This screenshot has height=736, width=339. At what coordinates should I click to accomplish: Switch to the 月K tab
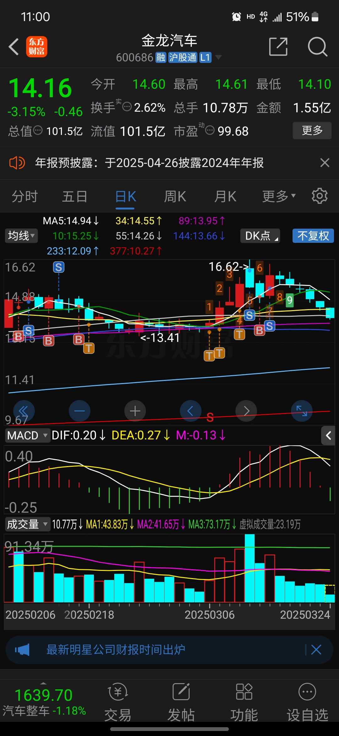(x=225, y=197)
